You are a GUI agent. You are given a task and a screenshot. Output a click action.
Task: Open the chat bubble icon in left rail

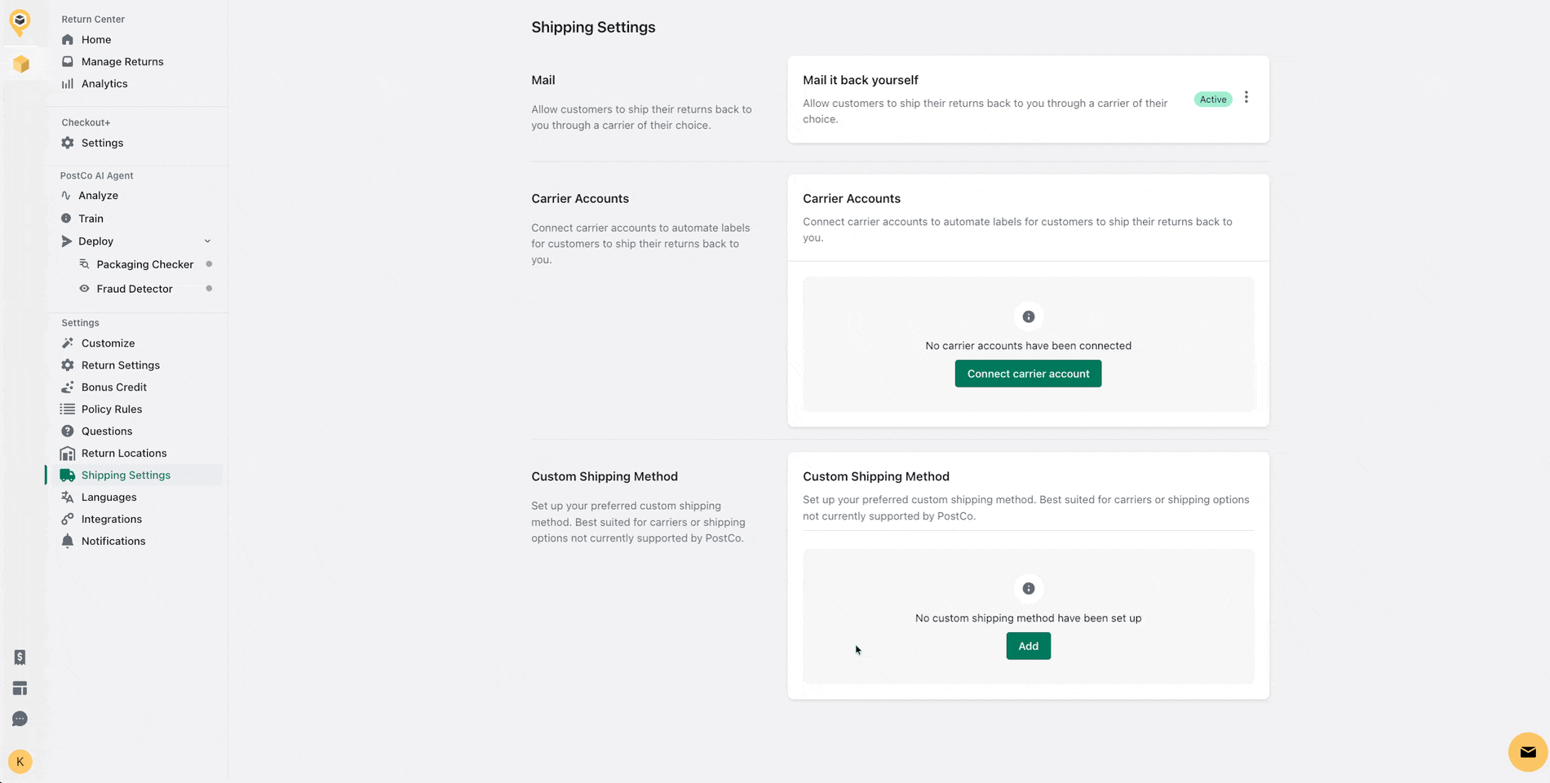point(20,719)
